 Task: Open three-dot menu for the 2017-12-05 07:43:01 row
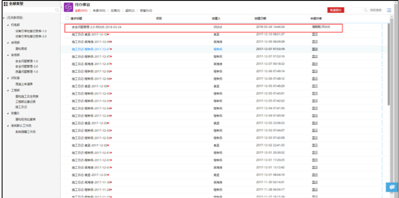pyautogui.click(x=382, y=94)
